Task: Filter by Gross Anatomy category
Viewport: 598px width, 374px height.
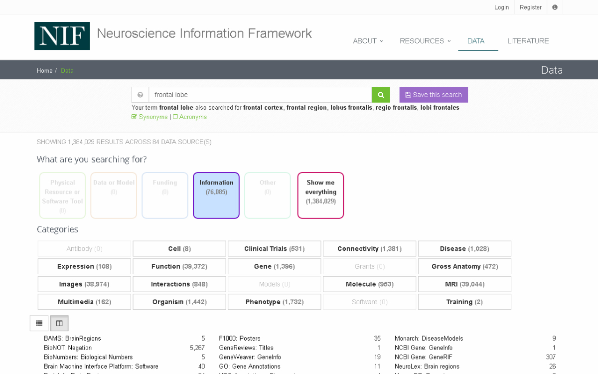Action: pyautogui.click(x=464, y=266)
